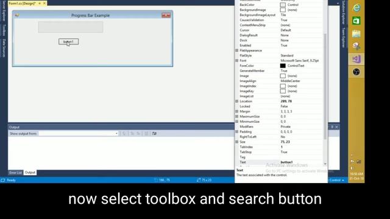Click the form icon in the Progress Bar Example title bar
390x219 pixels.
[x=16, y=15]
